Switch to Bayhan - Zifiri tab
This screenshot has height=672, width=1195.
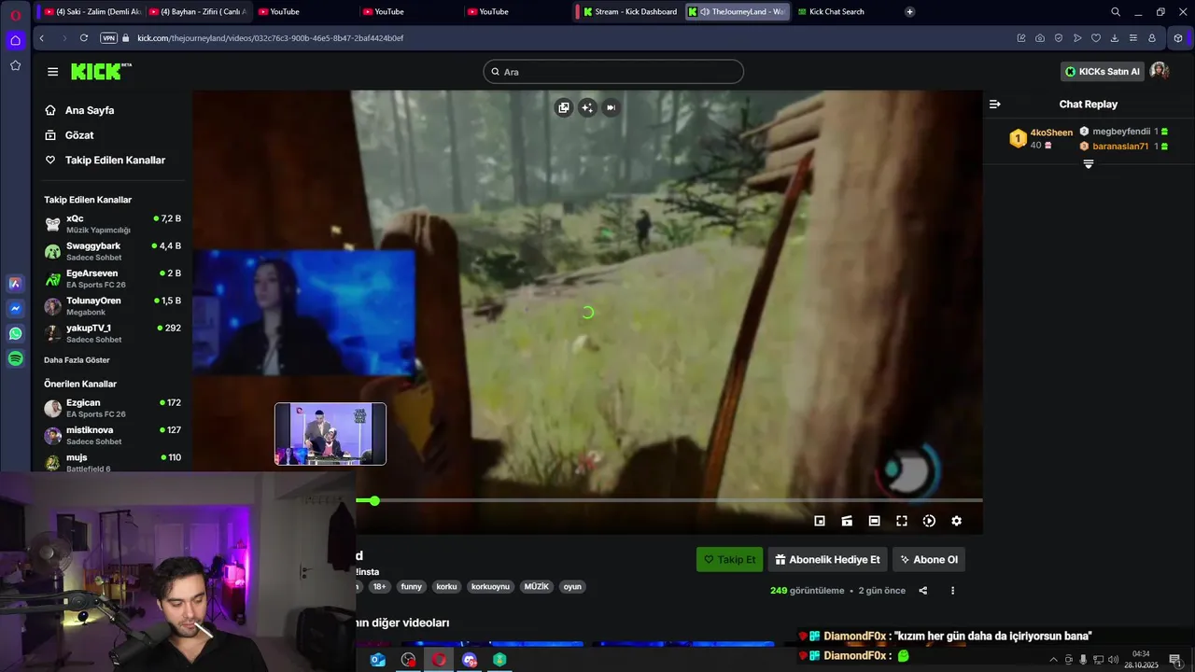click(x=198, y=12)
